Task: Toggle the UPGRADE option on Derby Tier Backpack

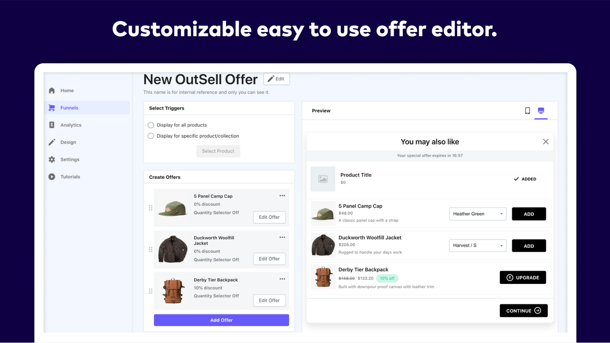Action: 523,277
